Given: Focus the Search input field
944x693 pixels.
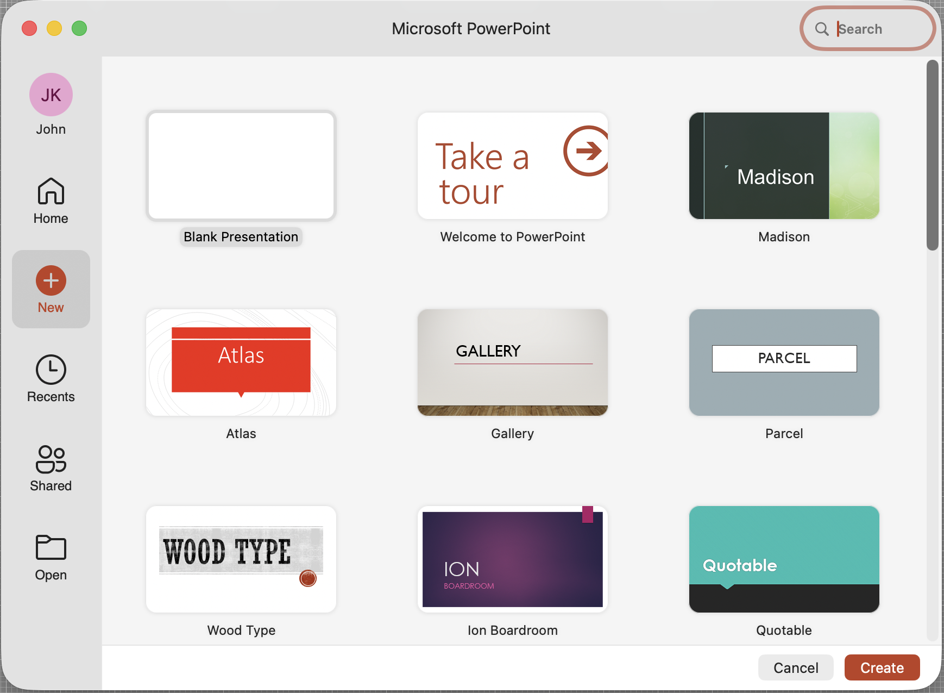Looking at the screenshot, I should [867, 29].
